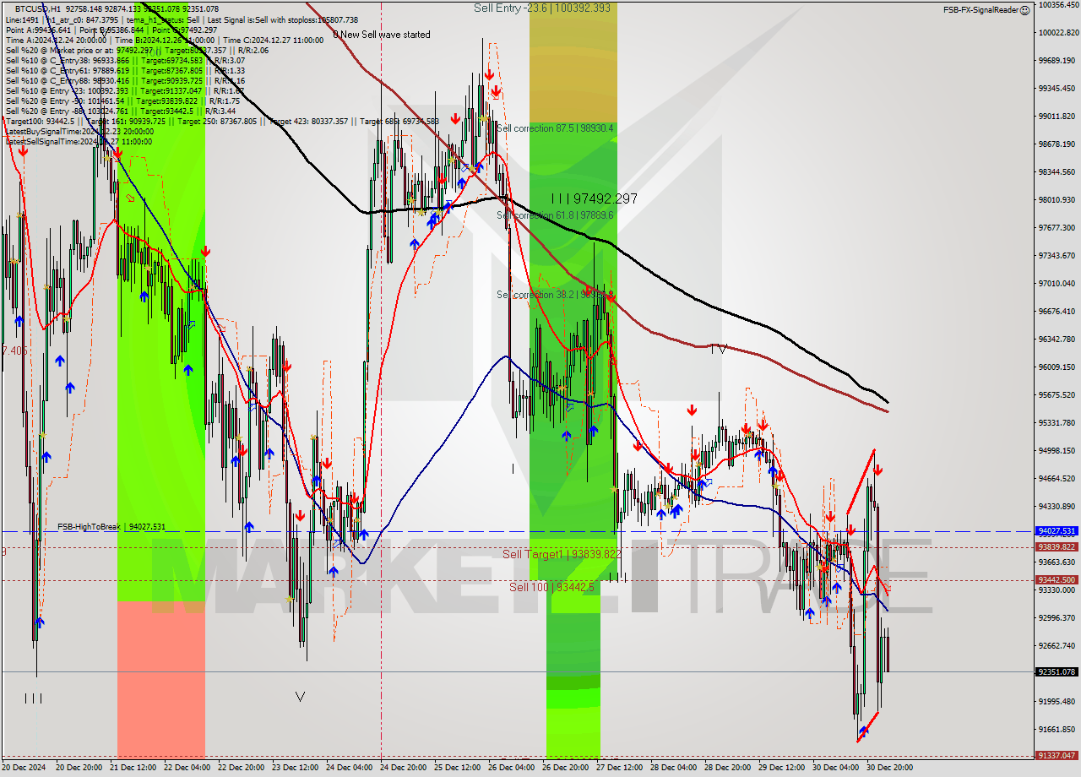The height and width of the screenshot is (777, 1081).
Task: Click the 'Line:1491' indicator info line
Action: (181, 19)
